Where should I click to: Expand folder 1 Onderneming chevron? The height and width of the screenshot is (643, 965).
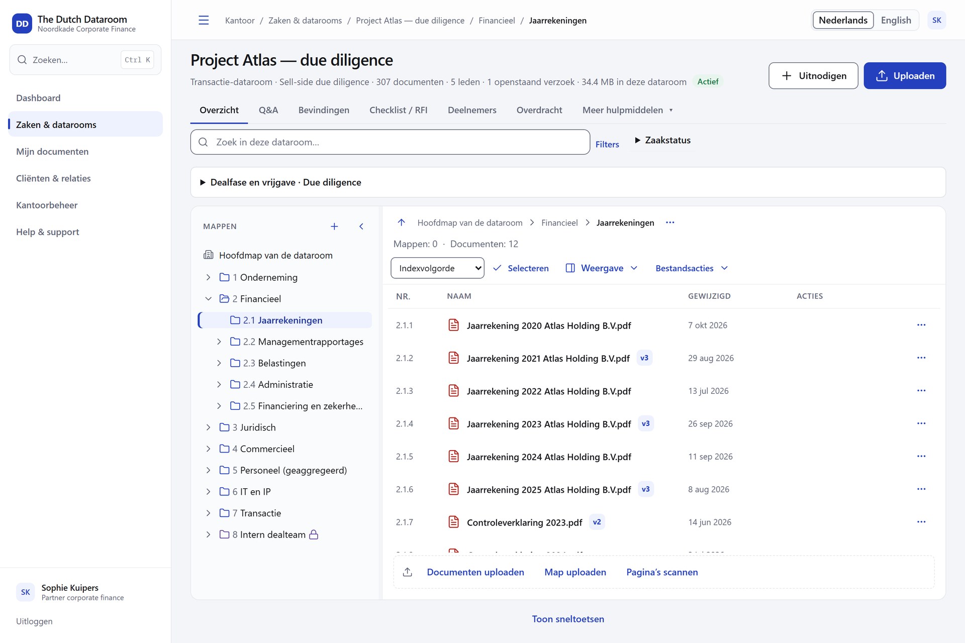208,277
